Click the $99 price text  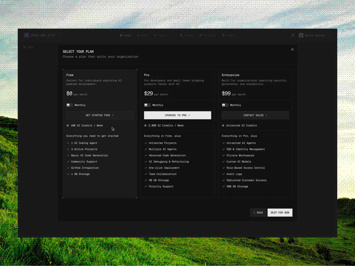[x=226, y=94]
